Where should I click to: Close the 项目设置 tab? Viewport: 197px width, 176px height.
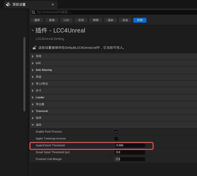[53, 4]
